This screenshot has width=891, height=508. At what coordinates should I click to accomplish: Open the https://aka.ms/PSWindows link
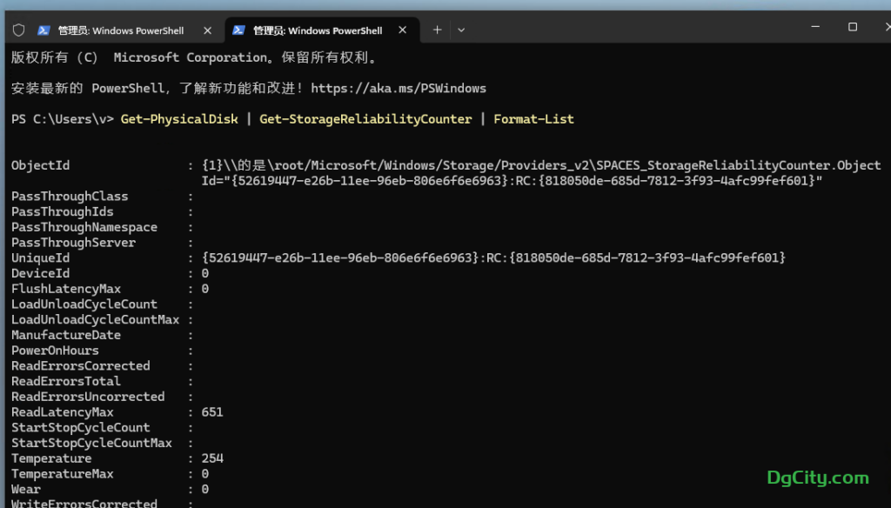pos(399,88)
